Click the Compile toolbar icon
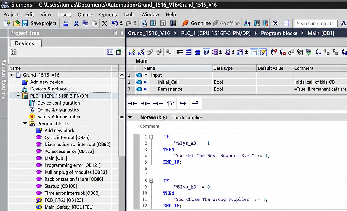The image size is (347, 211). pyautogui.click(x=144, y=23)
